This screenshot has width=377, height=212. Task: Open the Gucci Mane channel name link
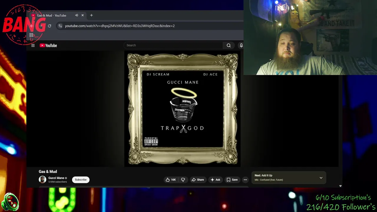[x=56, y=178]
